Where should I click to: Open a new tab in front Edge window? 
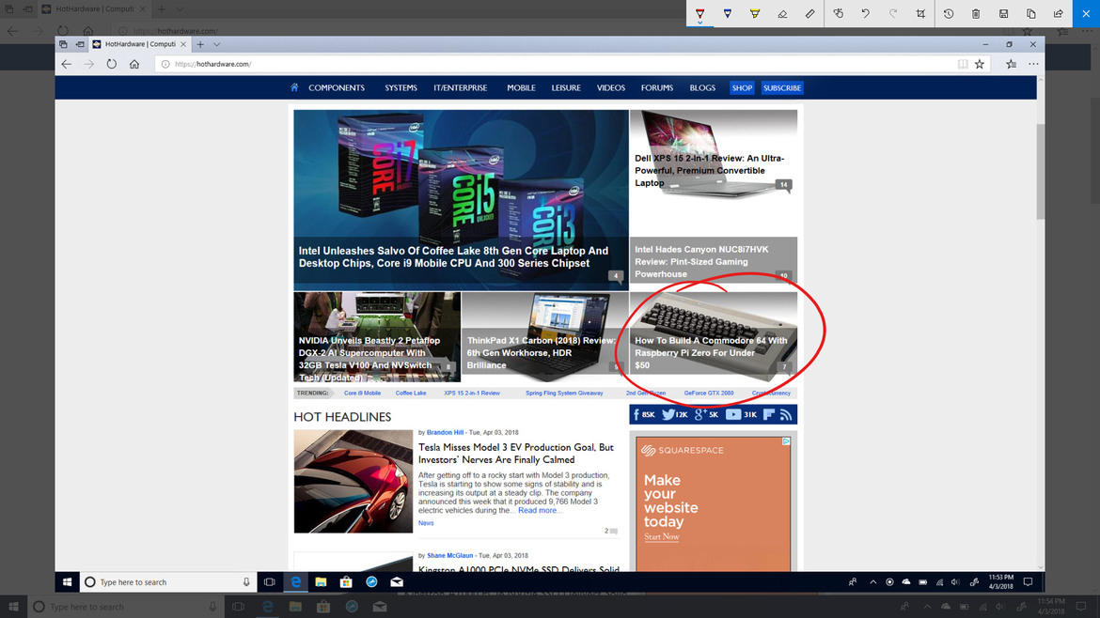coord(200,44)
